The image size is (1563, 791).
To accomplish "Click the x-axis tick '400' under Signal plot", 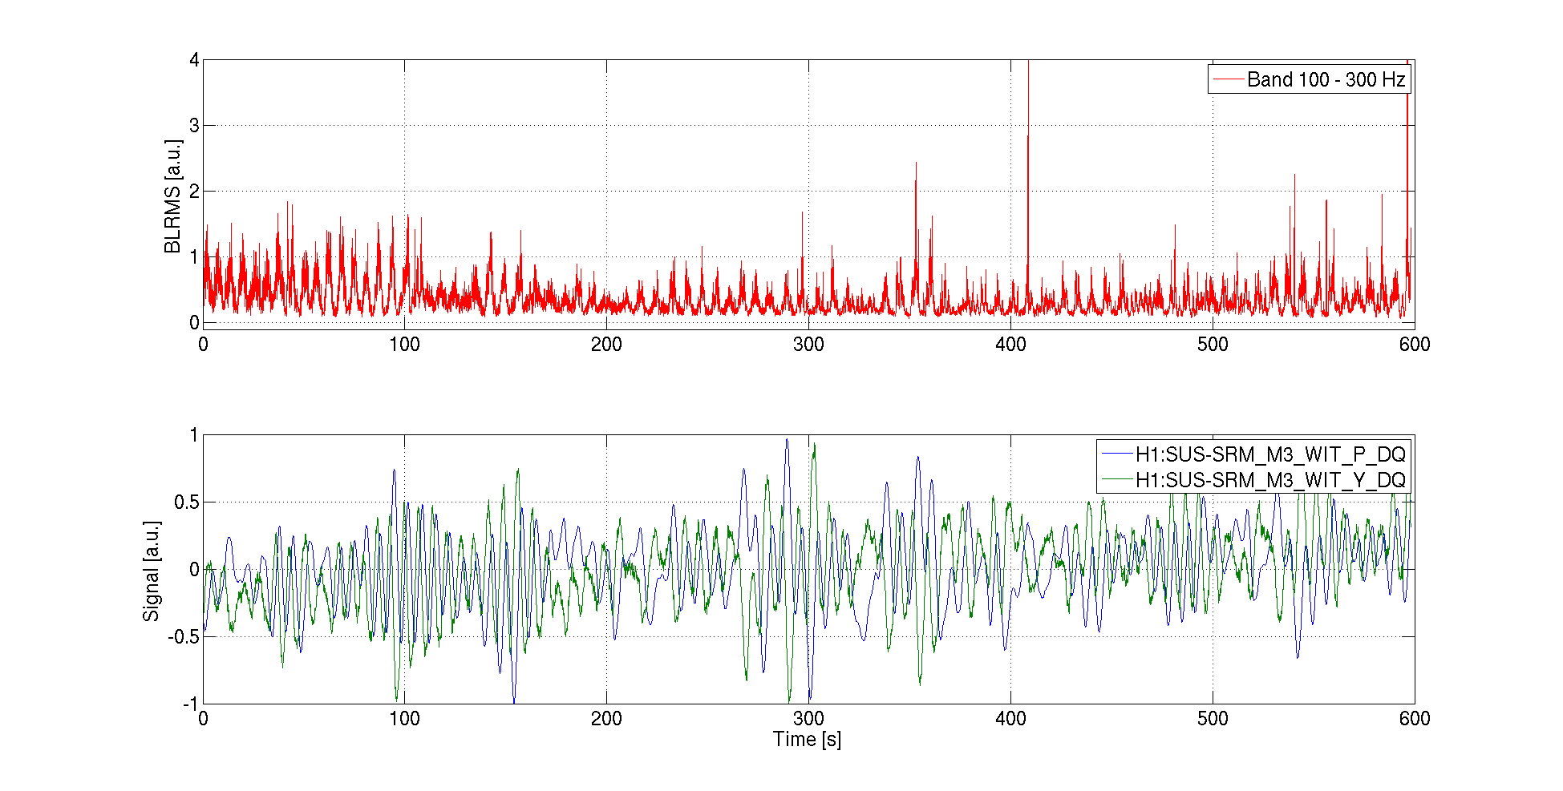I will click(x=1010, y=719).
